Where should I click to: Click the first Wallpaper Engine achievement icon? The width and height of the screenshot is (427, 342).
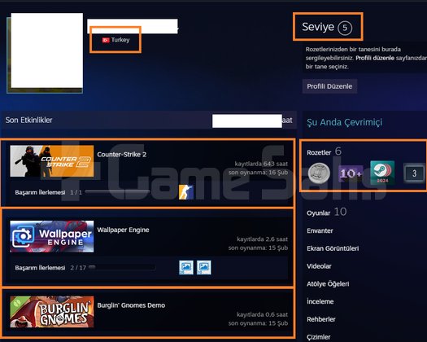click(186, 267)
